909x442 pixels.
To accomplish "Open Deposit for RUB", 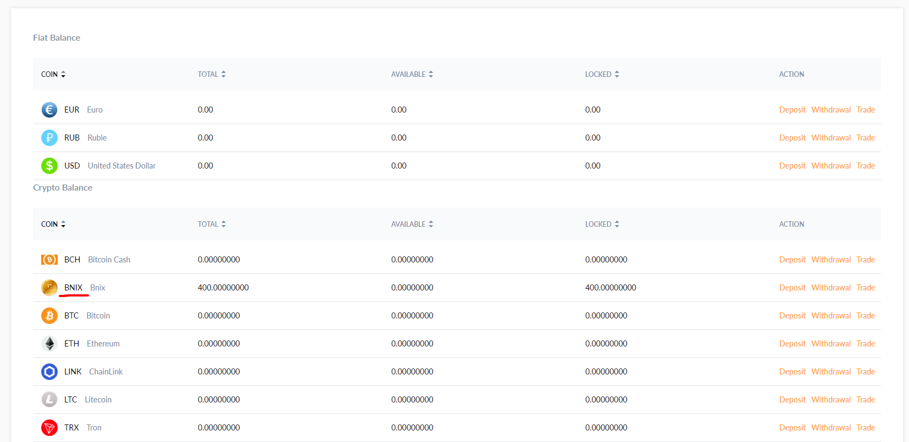I will (792, 138).
